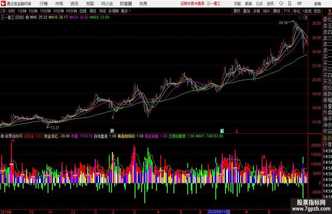Image resolution: width=332 pixels, height=214 pixels.
Task: Open the headset customer service icon
Action: tap(281, 4)
